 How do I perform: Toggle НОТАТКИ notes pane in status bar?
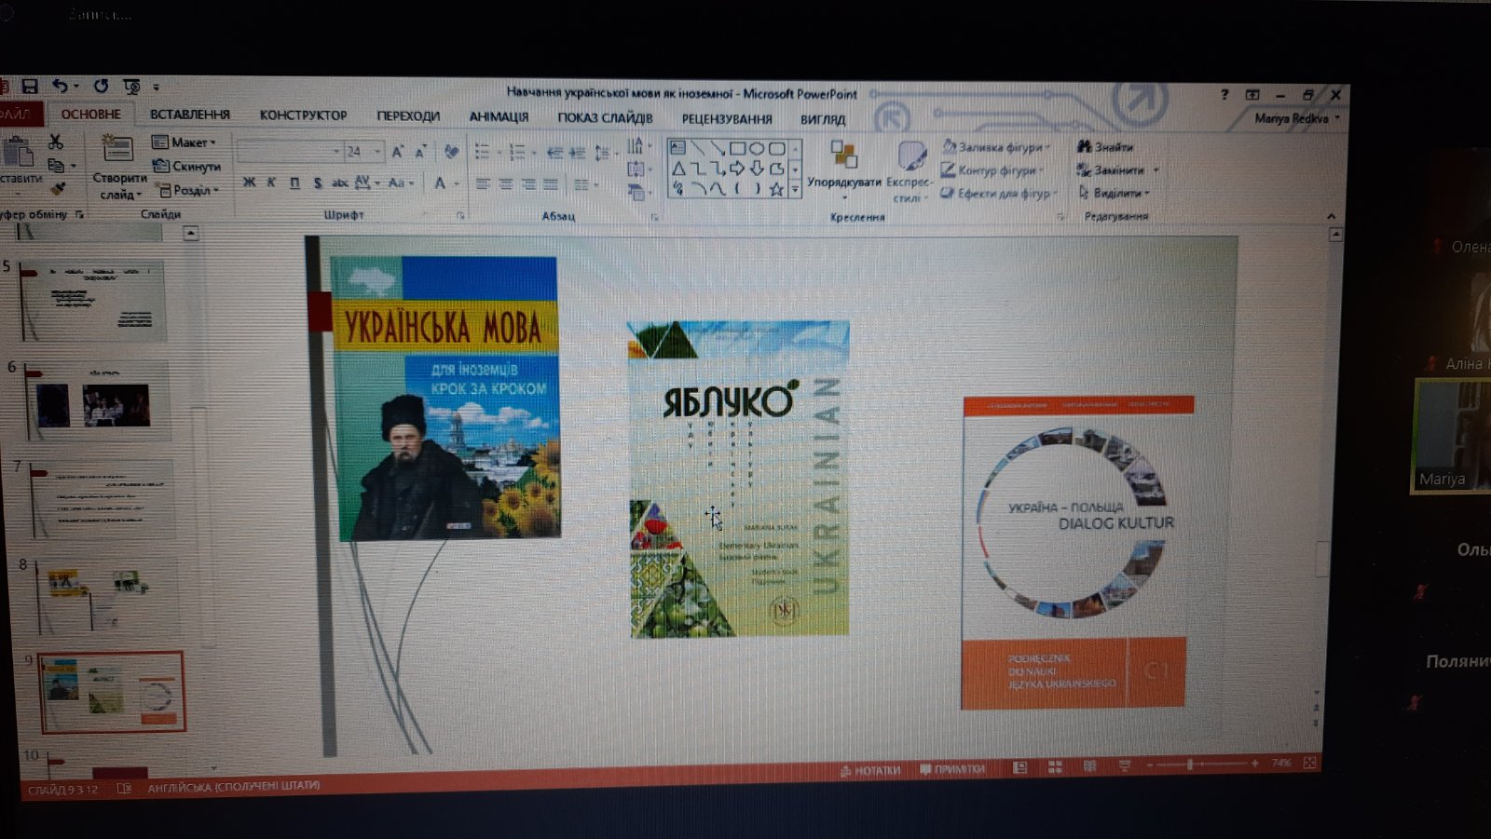[x=870, y=770]
